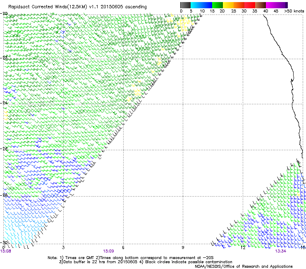Click the legend label 10

point(202,11)
